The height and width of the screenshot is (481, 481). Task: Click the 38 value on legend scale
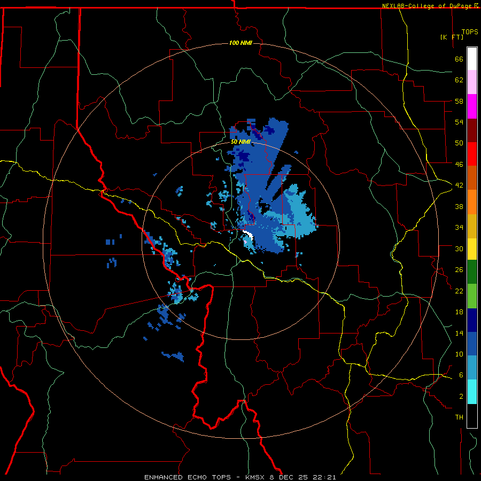point(459,206)
